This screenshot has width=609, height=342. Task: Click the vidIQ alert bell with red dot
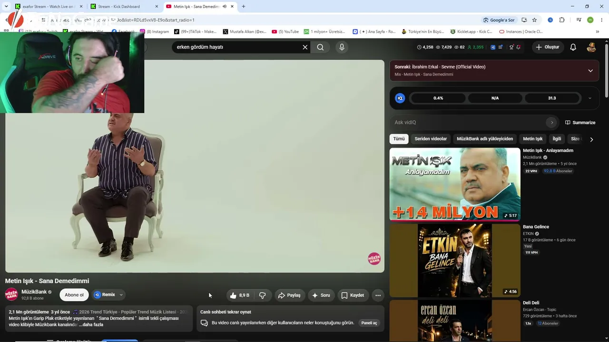click(518, 47)
